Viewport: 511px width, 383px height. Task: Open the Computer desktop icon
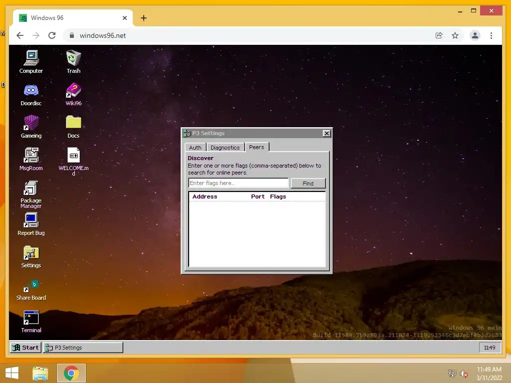click(x=31, y=62)
